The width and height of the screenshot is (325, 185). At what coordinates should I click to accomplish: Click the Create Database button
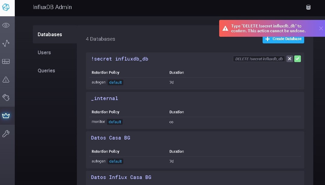click(283, 39)
